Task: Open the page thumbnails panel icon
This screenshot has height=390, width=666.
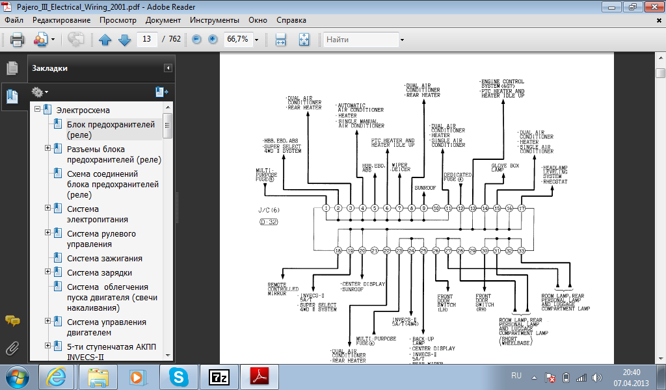Action: click(12, 68)
